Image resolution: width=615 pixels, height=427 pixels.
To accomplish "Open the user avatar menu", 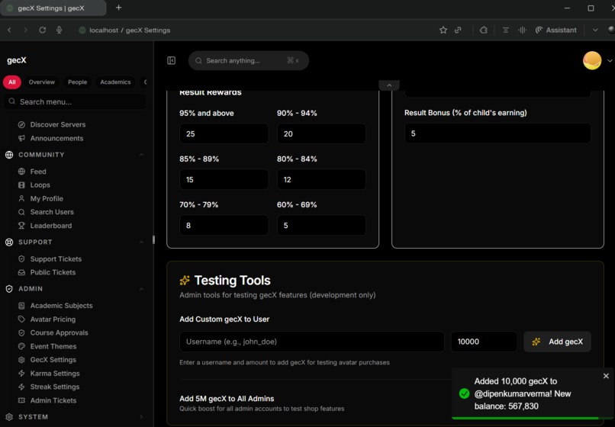I will [592, 60].
